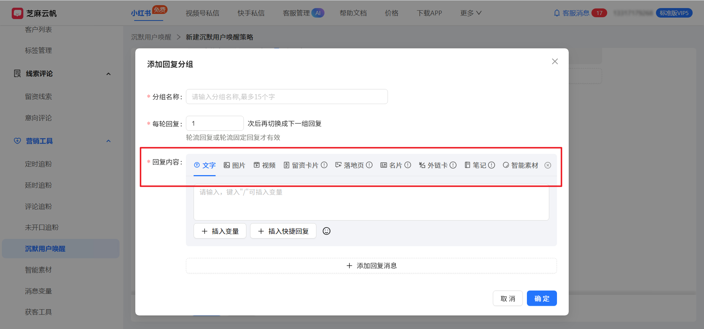Open 视频号私信 in top navigation
704x329 pixels.
point(202,13)
